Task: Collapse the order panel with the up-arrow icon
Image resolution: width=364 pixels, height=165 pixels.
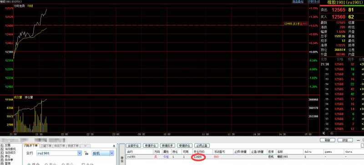Action: click(114, 146)
